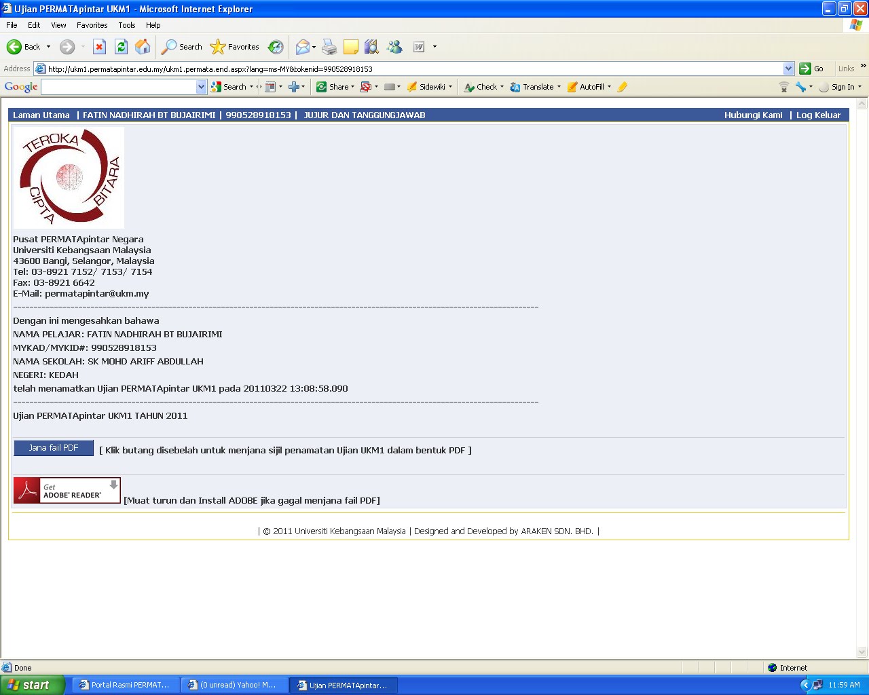Click inside the address bar URL field
The height and width of the screenshot is (695, 869).
click(407, 69)
